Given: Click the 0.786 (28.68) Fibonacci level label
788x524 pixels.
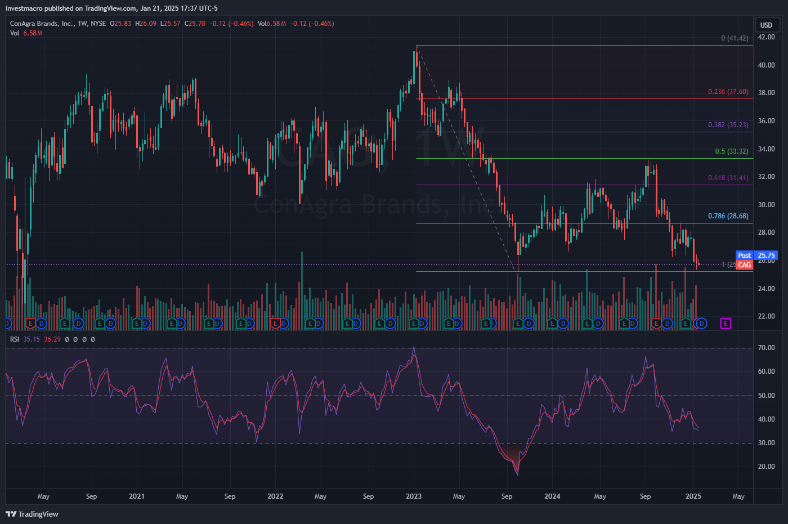Looking at the screenshot, I should (x=728, y=216).
